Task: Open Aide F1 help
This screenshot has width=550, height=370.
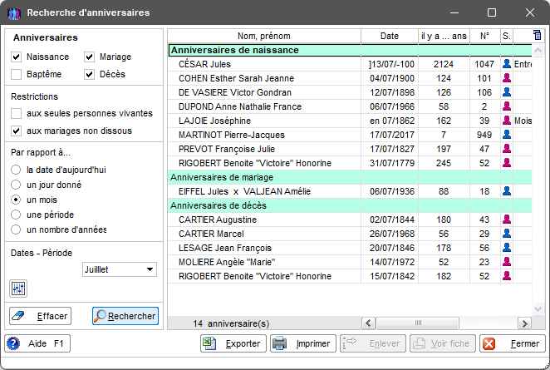Action: (37, 343)
